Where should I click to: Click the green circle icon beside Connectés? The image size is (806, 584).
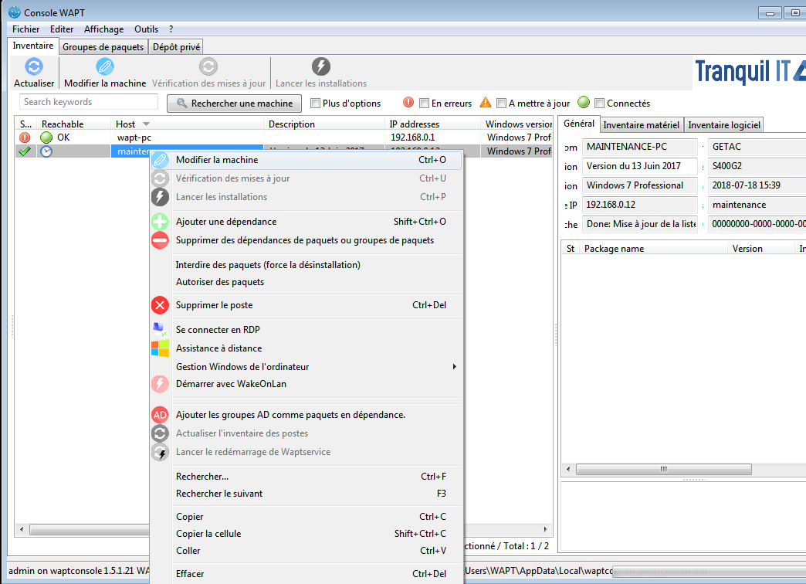click(x=584, y=103)
